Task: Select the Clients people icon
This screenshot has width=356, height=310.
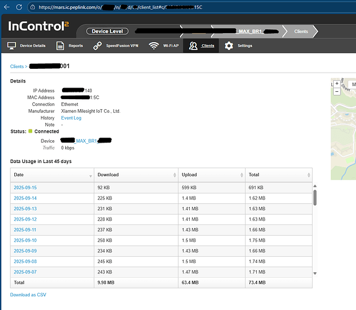Action: (x=194, y=46)
